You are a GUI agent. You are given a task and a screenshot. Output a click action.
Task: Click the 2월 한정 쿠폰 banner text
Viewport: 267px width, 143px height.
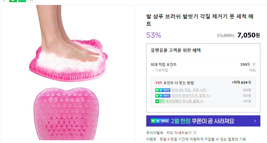203,121
